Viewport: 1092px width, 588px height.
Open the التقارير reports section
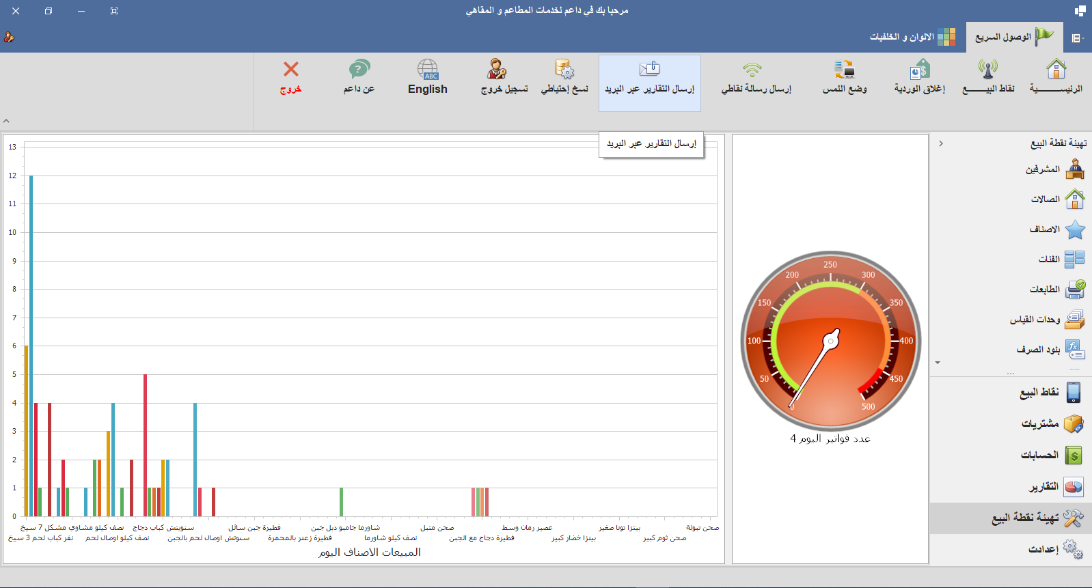click(x=1056, y=486)
